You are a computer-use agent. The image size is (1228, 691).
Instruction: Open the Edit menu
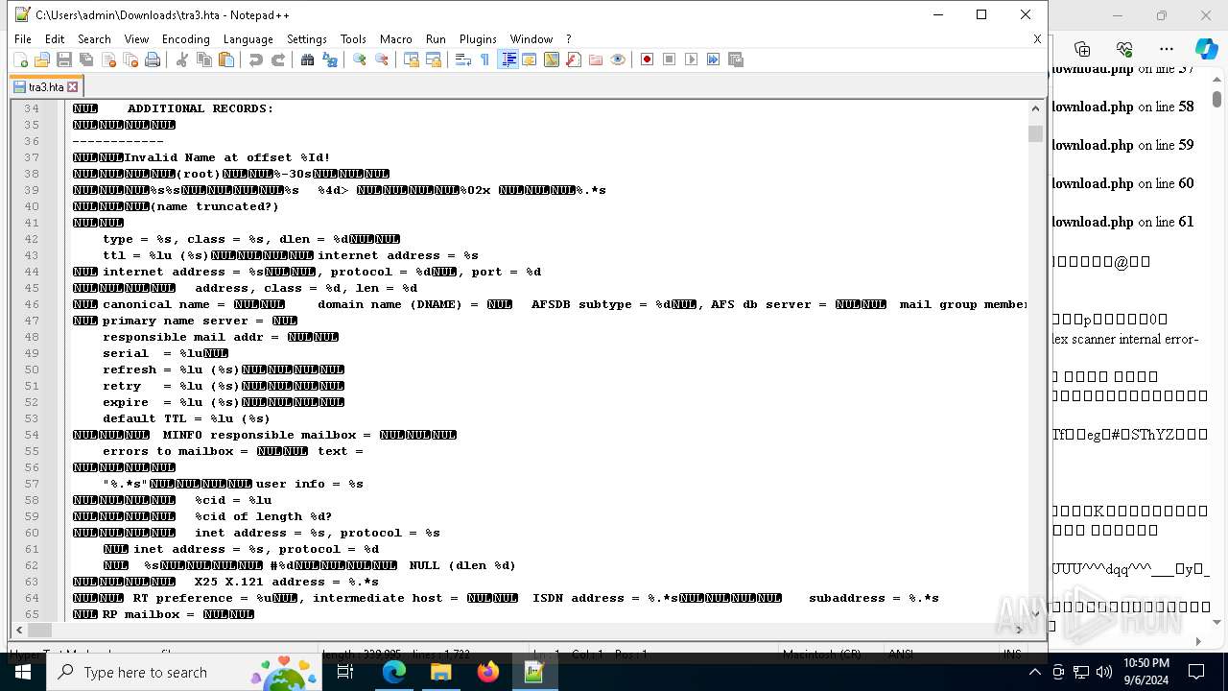coord(55,39)
